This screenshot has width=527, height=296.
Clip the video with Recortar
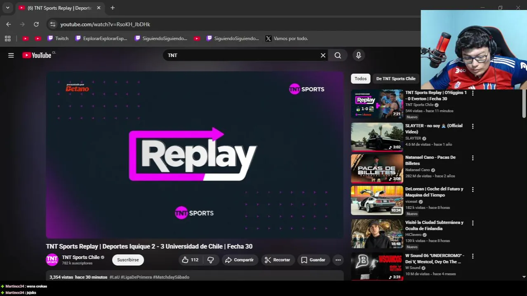pyautogui.click(x=278, y=260)
